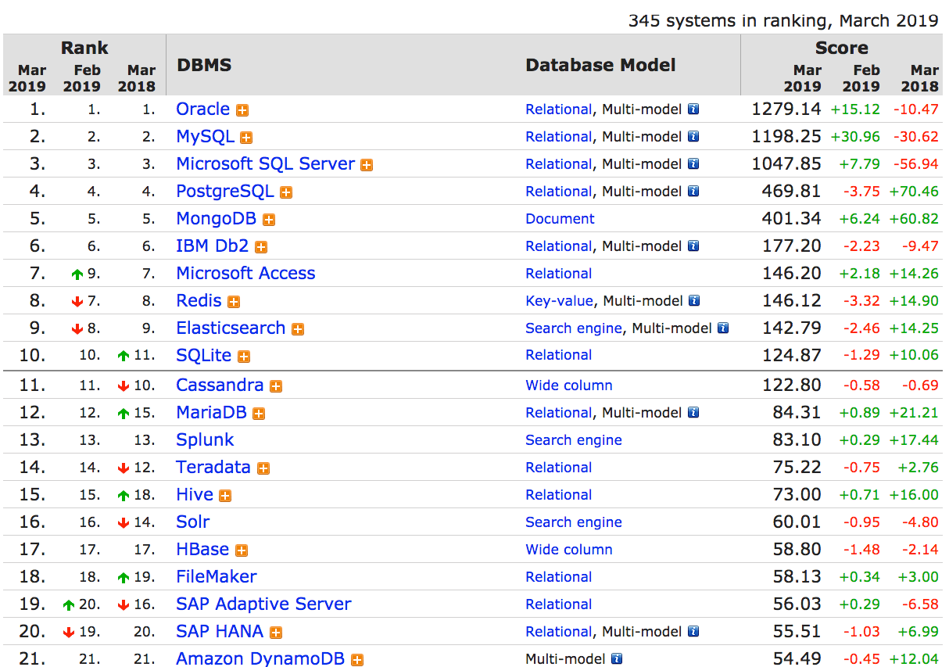The width and height of the screenshot is (949, 667).
Task: Open the Elasticsearch link
Action: [231, 328]
